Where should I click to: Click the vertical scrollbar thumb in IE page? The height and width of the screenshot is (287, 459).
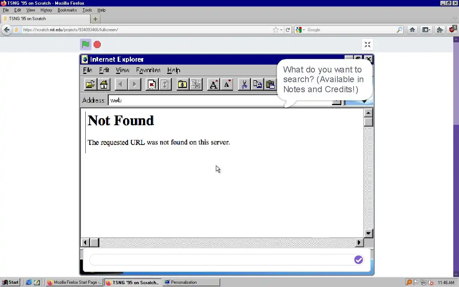tap(368, 122)
